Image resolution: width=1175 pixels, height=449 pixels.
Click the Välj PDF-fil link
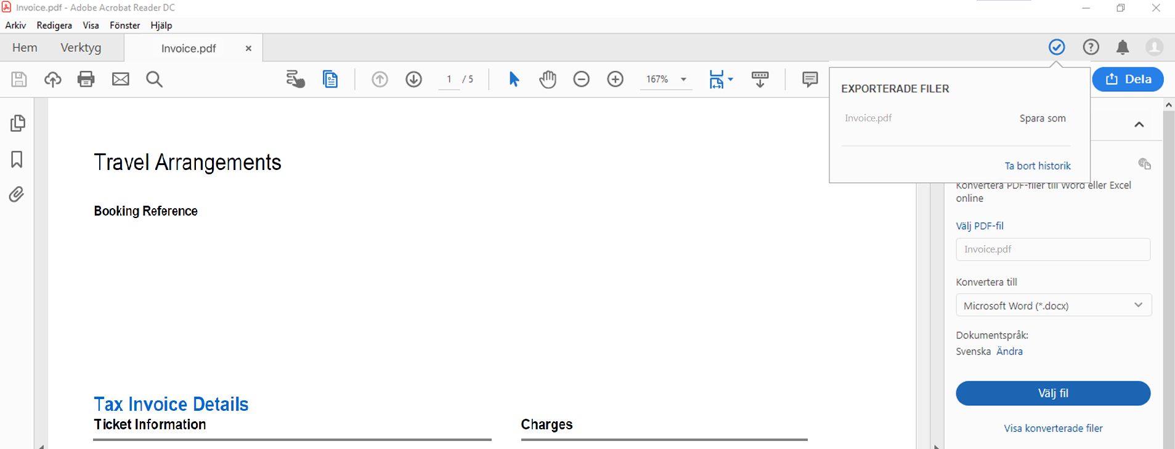pos(980,226)
